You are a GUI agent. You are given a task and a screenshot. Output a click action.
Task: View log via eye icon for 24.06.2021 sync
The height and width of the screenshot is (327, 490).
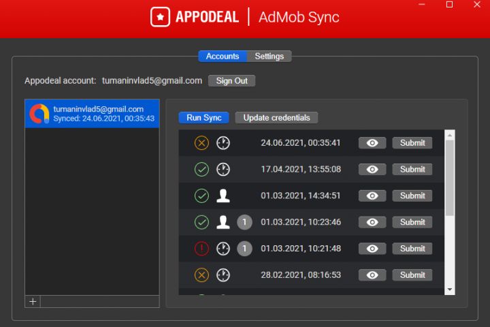372,143
